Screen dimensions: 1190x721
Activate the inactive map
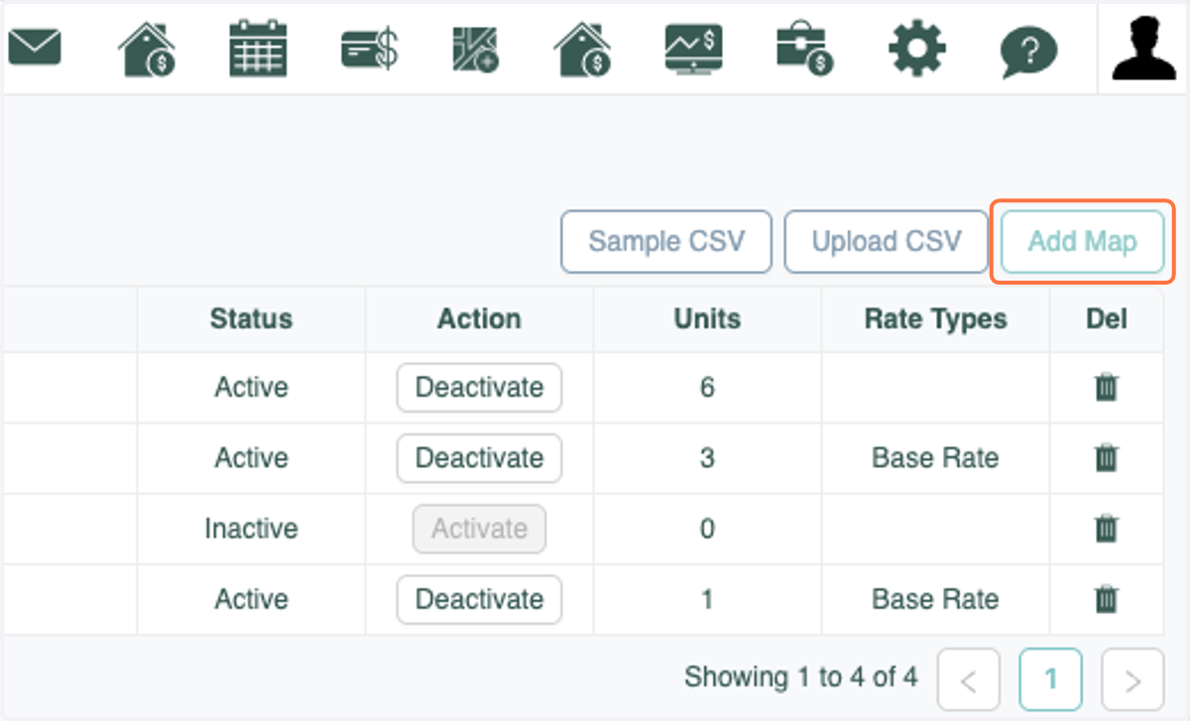479,529
